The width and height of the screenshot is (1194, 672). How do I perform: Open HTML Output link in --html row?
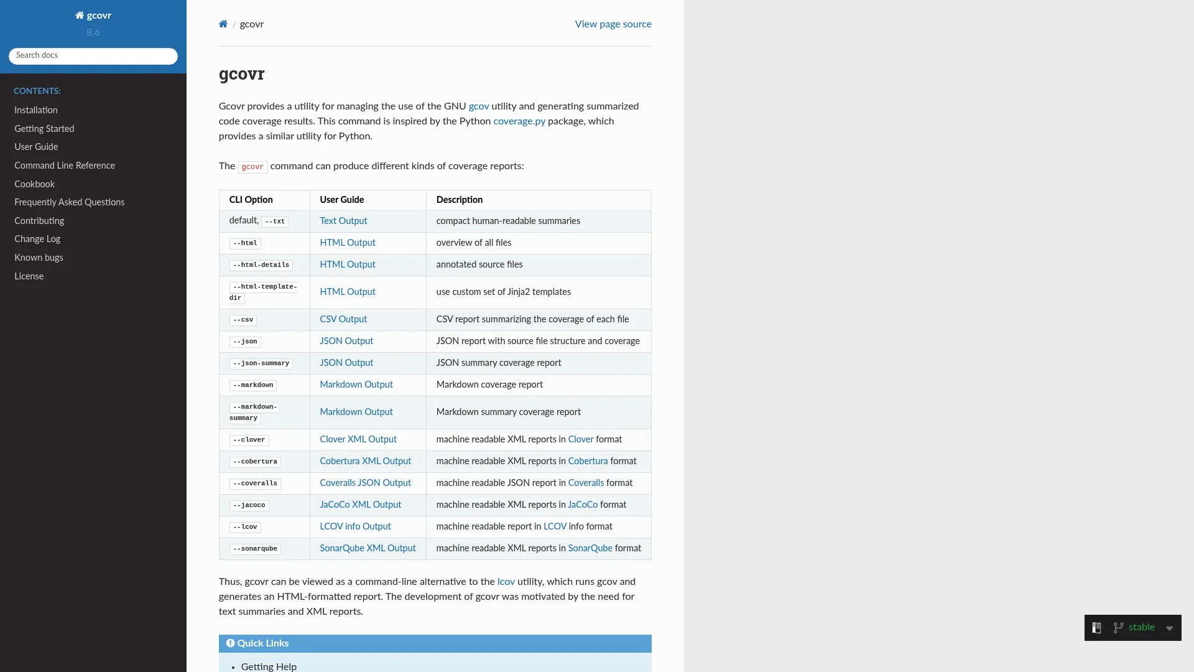(x=348, y=243)
